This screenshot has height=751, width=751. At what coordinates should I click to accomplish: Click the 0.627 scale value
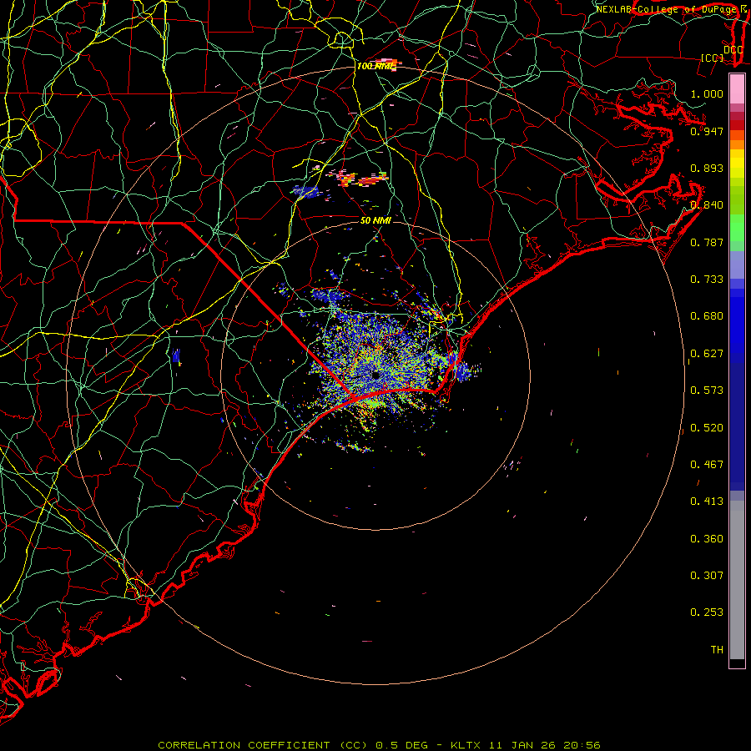pos(707,354)
